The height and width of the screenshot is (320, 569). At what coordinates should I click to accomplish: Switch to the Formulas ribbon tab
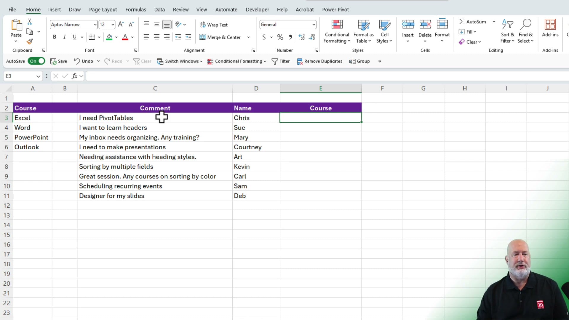coord(136,9)
